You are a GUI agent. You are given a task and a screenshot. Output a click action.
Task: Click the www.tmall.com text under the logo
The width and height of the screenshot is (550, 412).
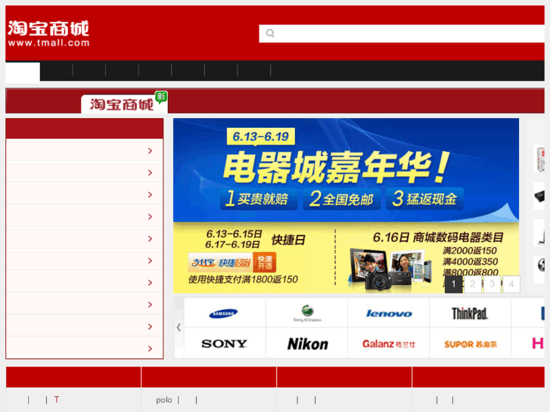click(48, 43)
